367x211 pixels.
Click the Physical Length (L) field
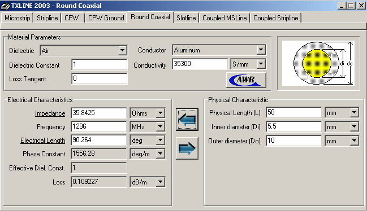293,113
